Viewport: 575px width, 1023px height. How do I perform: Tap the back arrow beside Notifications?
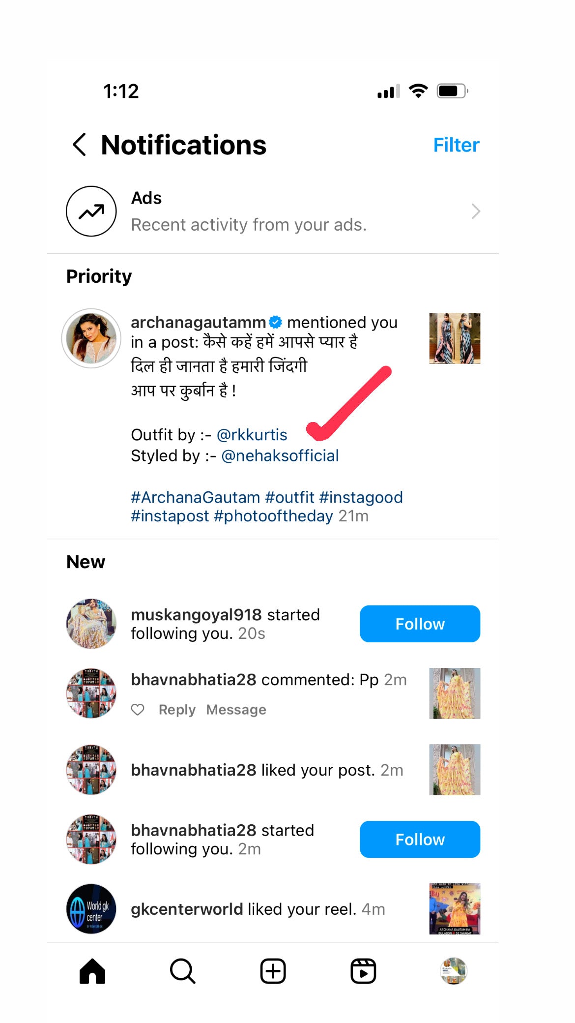click(x=80, y=145)
